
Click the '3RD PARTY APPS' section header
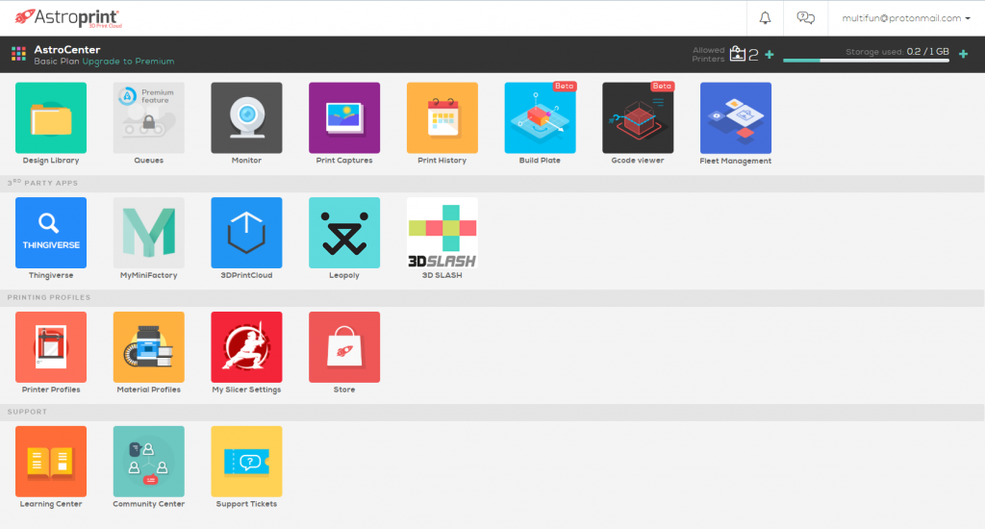click(42, 184)
